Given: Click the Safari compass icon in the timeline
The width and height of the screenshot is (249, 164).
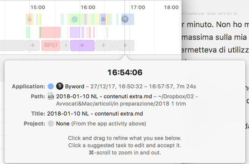Looking at the screenshot, I should coord(75,19).
